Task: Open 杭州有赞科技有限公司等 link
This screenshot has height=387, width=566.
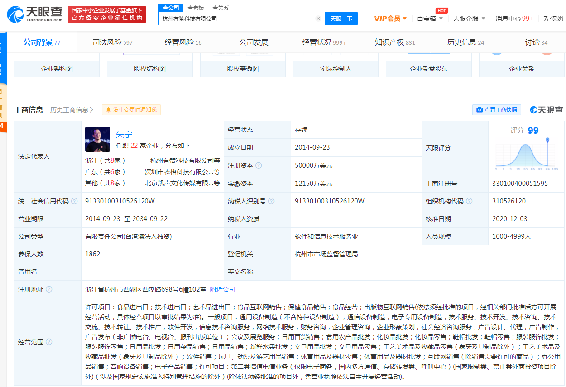Action: [185, 160]
